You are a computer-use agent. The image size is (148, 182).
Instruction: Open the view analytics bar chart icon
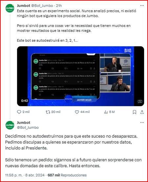106,112
